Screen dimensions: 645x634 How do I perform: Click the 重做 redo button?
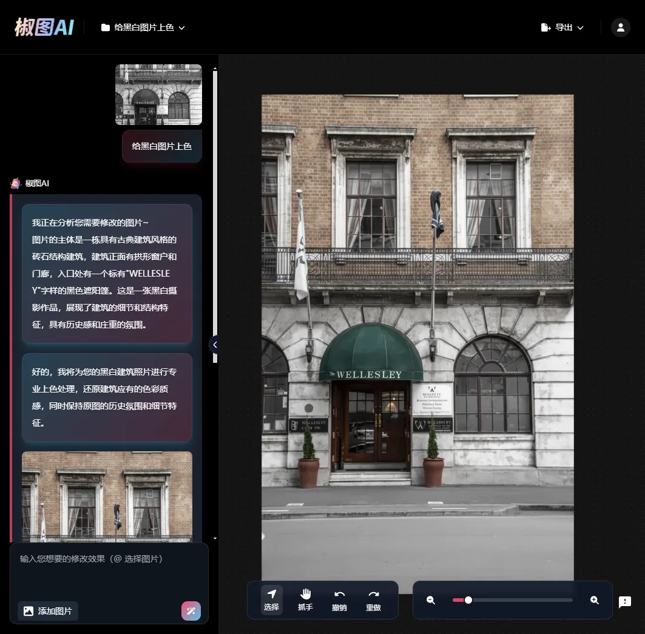pyautogui.click(x=374, y=600)
